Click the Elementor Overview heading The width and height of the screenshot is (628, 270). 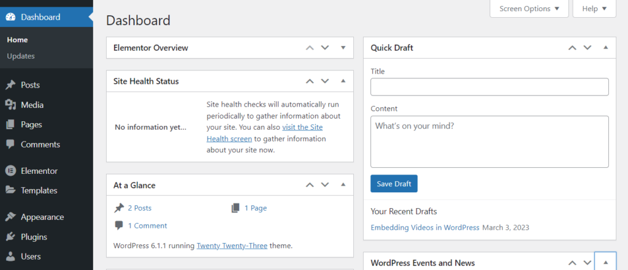pyautogui.click(x=151, y=48)
